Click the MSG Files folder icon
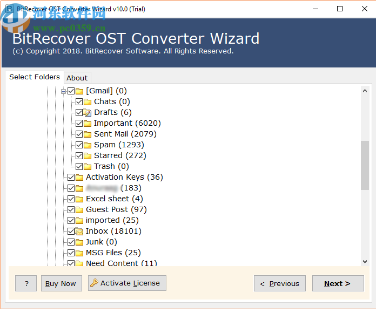 point(79,253)
